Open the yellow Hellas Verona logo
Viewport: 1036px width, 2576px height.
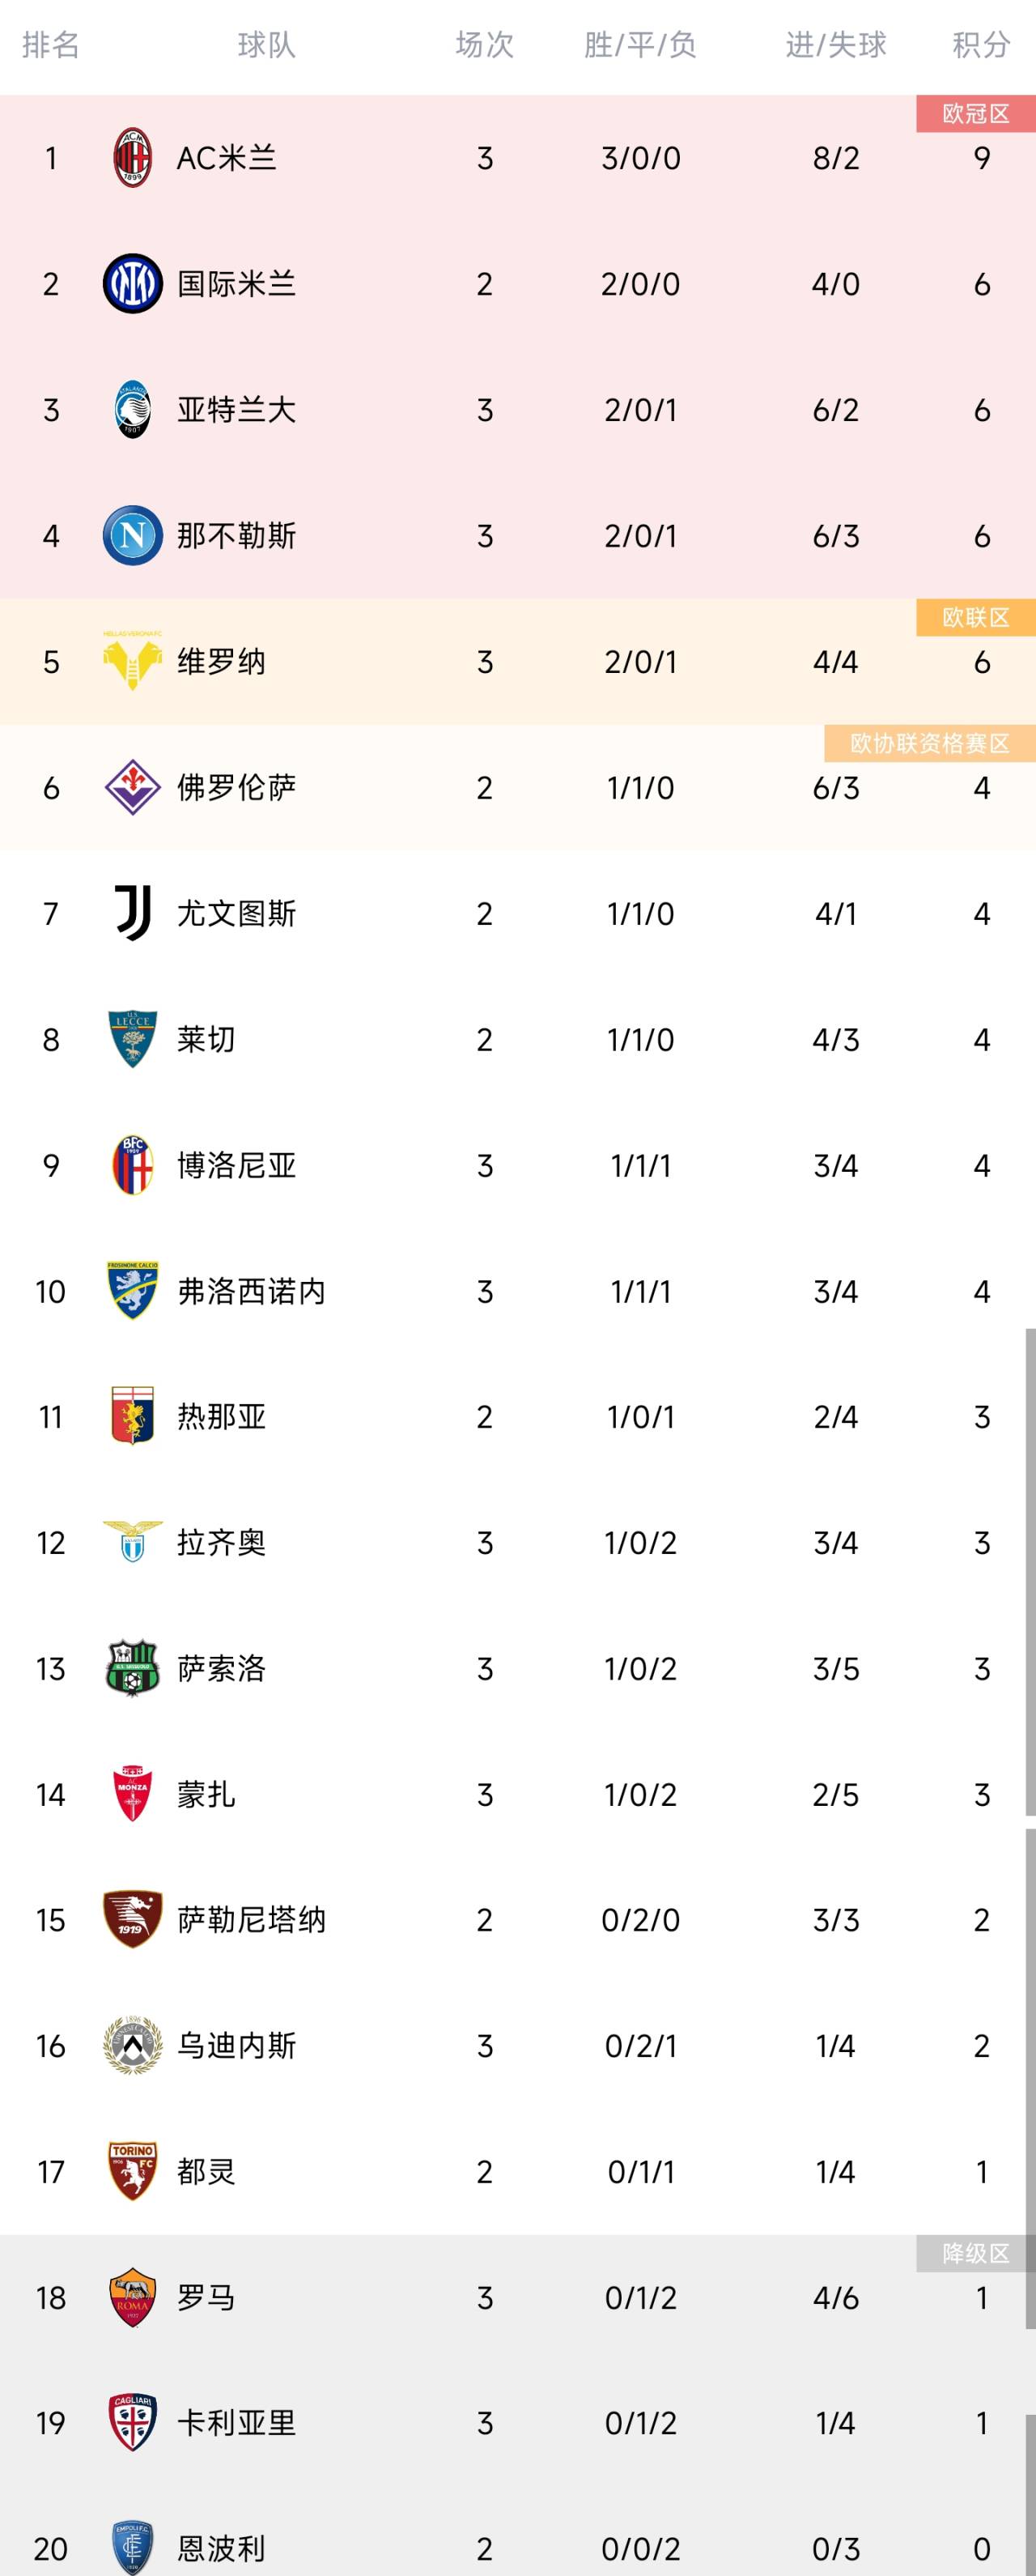pyautogui.click(x=132, y=661)
